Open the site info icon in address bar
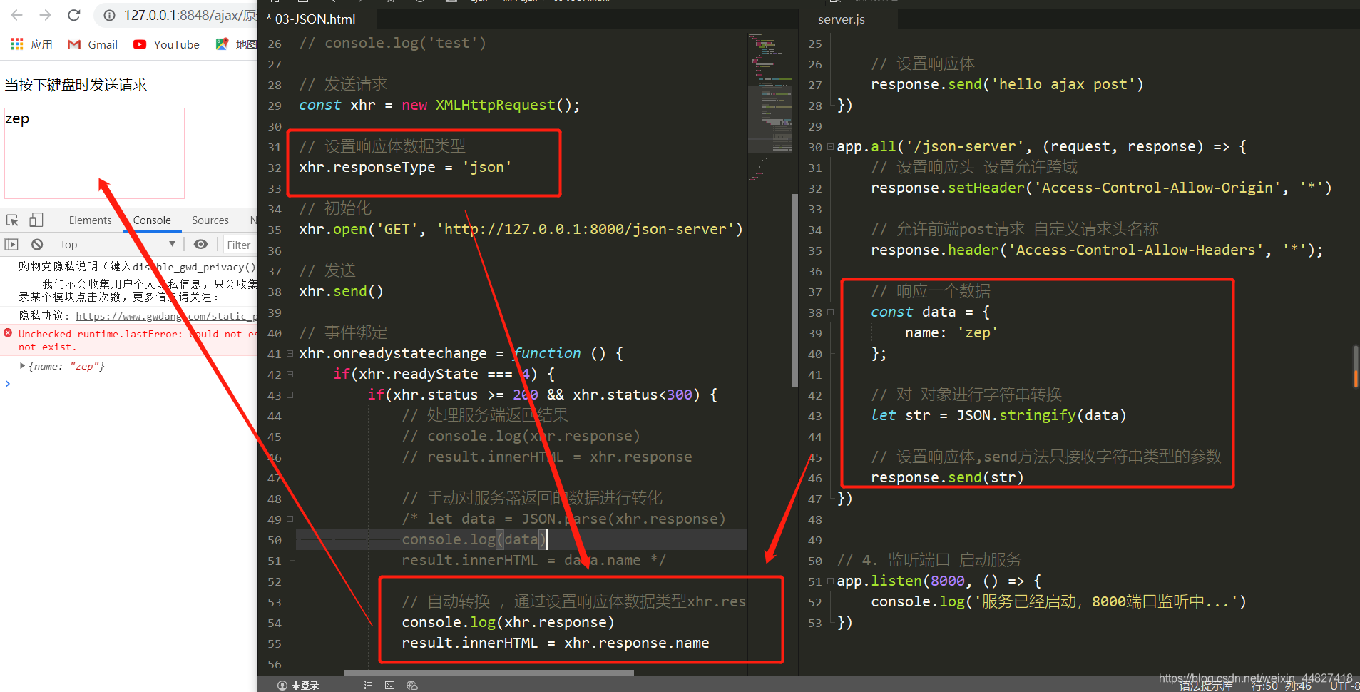Screen dimensions: 1360x692 pos(109,15)
